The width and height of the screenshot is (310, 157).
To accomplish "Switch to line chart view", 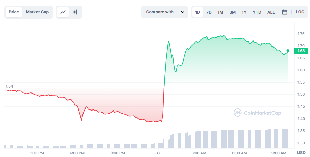I will pyautogui.click(x=63, y=12).
